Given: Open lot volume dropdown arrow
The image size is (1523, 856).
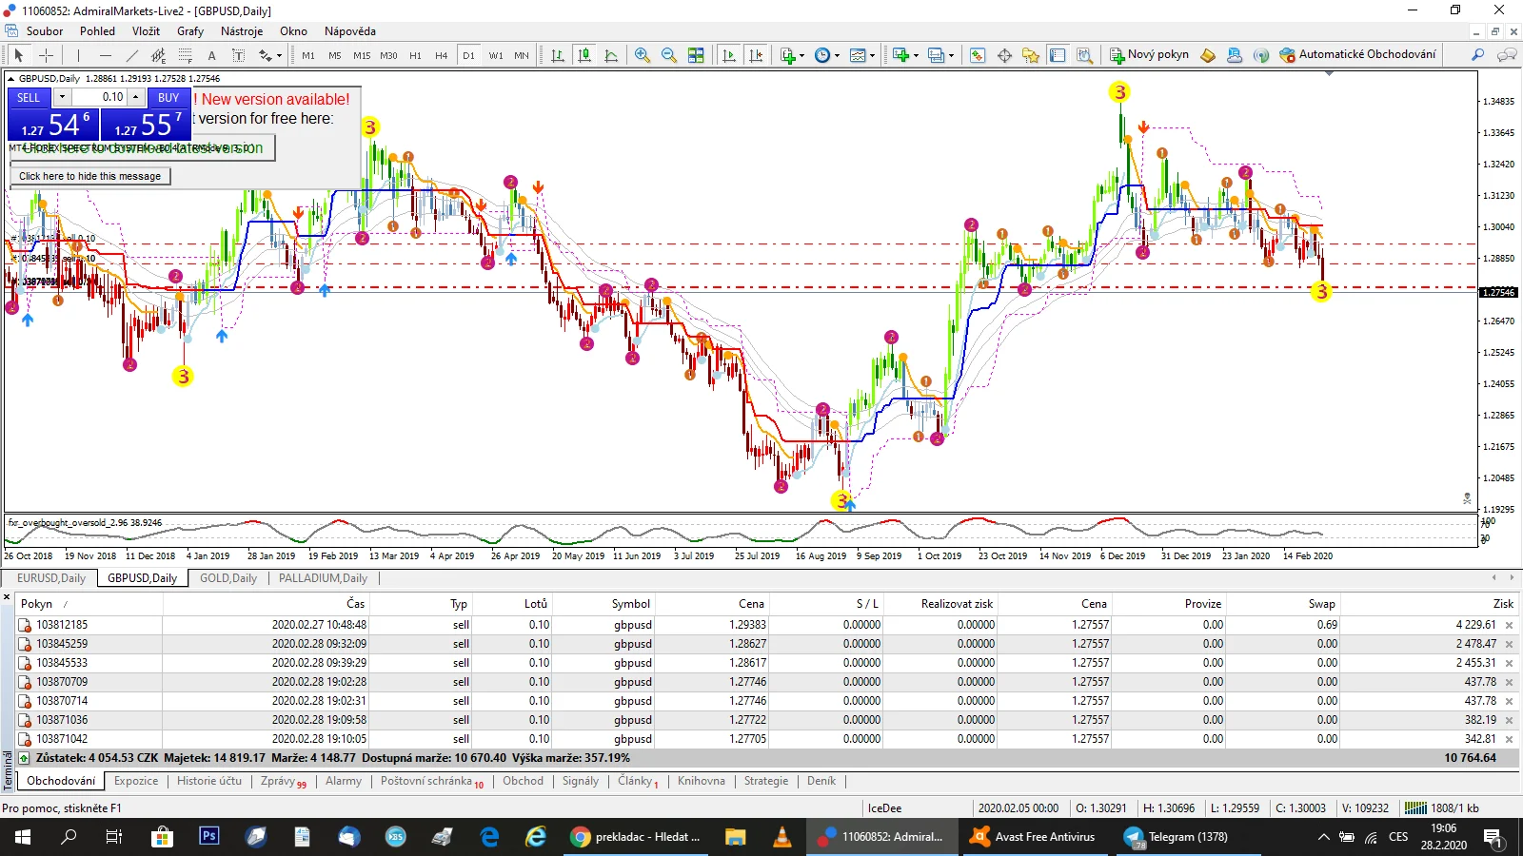Looking at the screenshot, I should point(62,97).
